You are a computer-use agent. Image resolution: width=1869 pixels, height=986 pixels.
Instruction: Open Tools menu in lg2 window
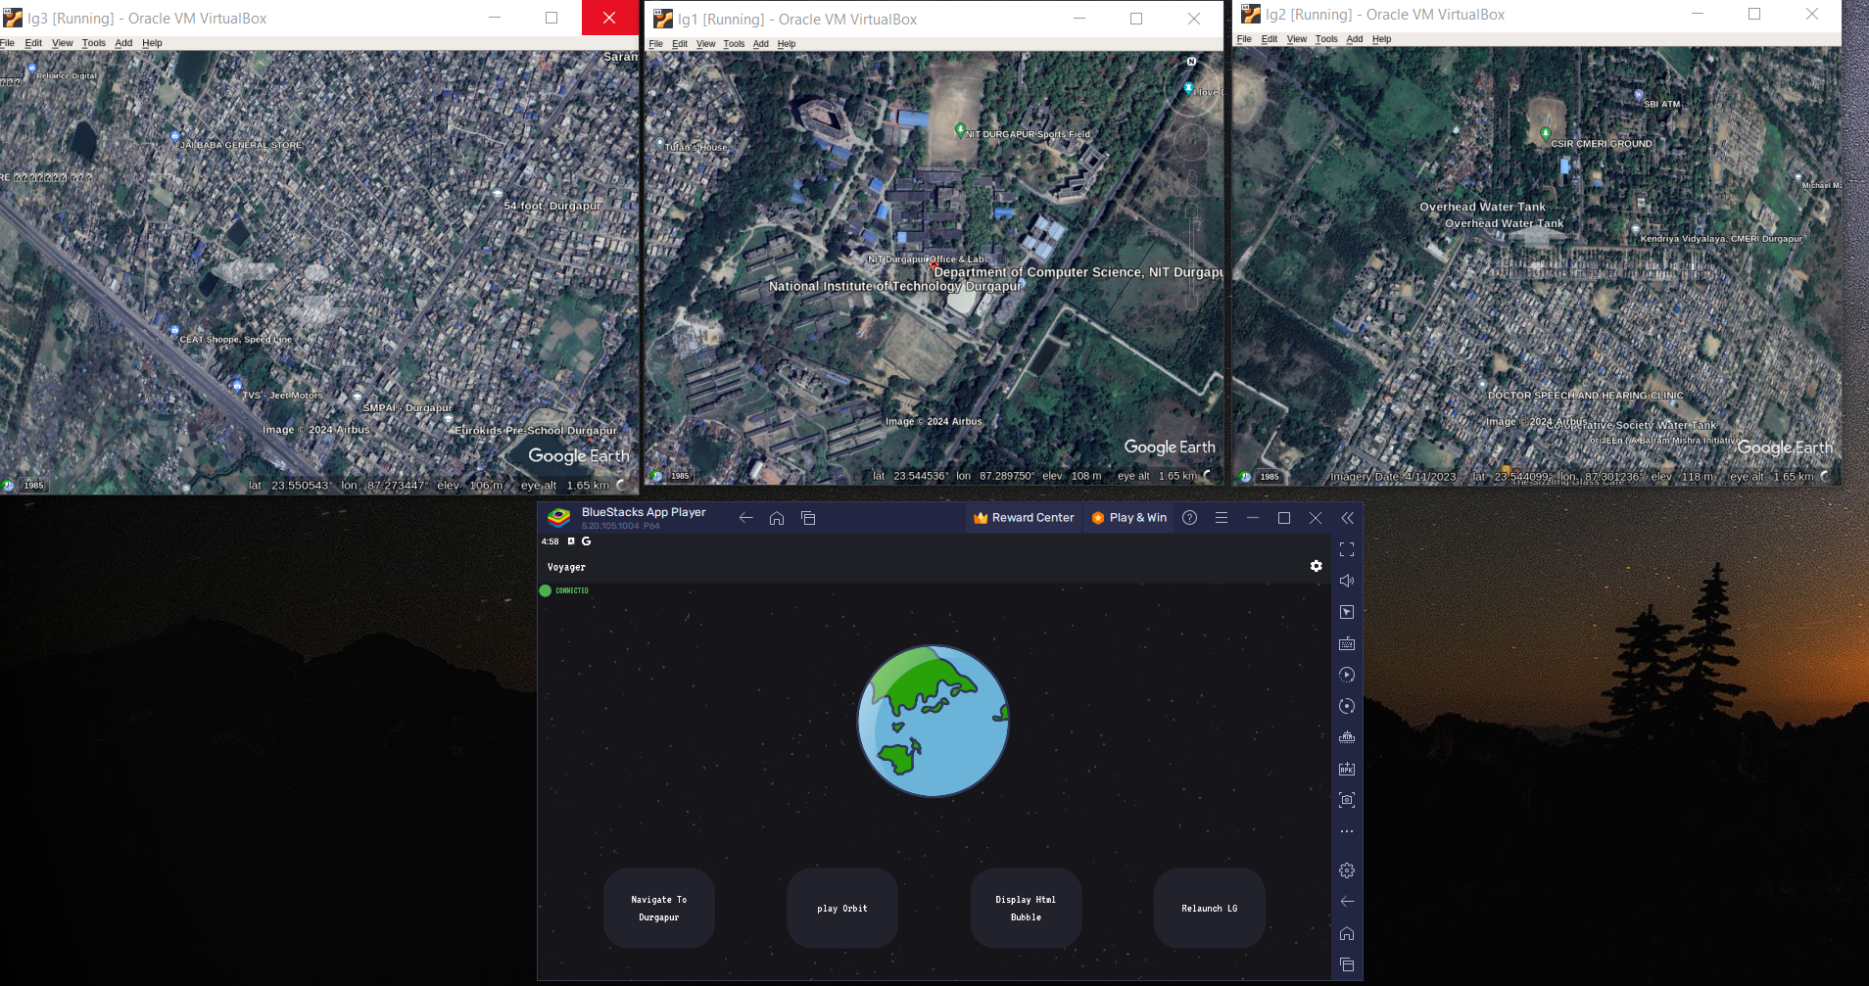tap(1326, 39)
